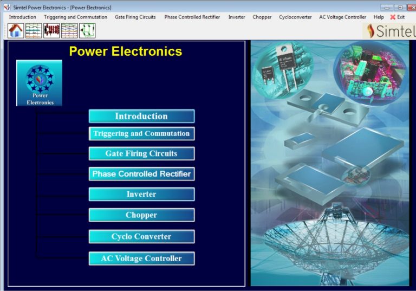Image resolution: width=416 pixels, height=291 pixels.
Task: Click the Simtel app icon in title bar
Action: point(7,8)
